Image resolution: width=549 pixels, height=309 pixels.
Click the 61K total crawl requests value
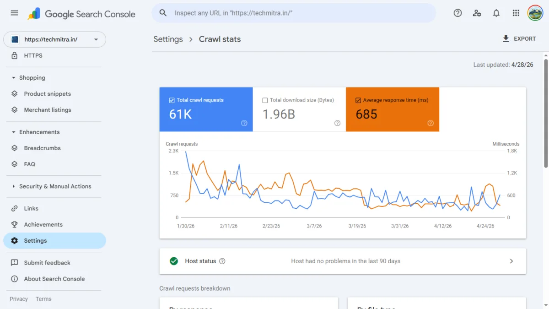(x=180, y=114)
